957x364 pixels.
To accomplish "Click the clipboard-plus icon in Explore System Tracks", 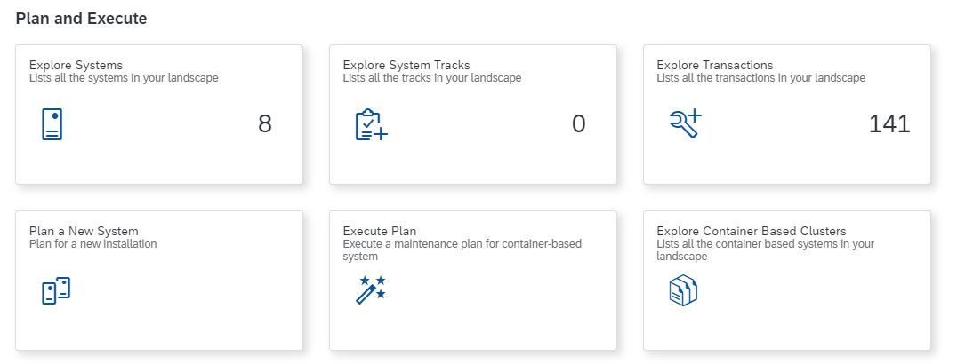I will [x=371, y=124].
